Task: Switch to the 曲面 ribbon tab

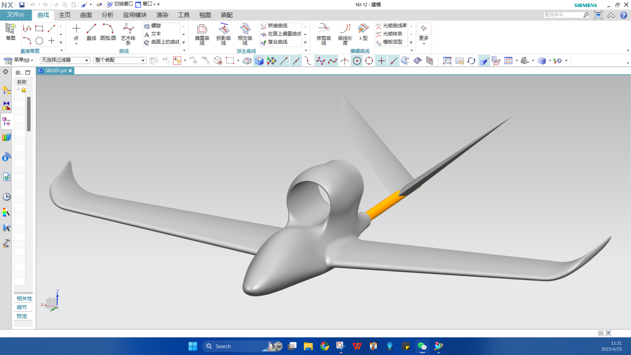Action: point(86,15)
